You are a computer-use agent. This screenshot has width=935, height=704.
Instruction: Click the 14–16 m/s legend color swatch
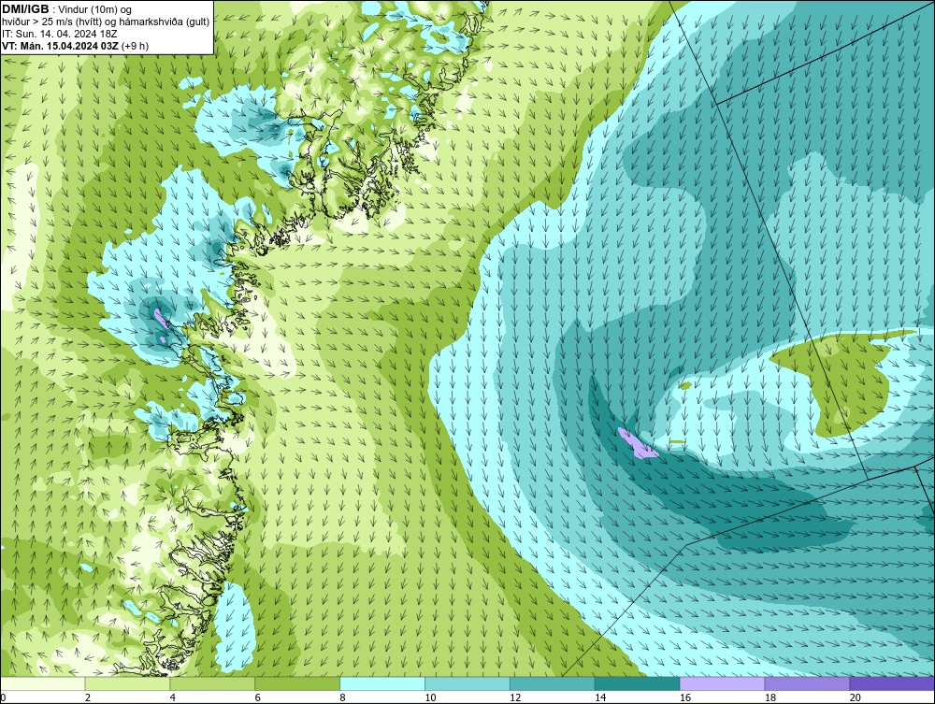[x=638, y=683]
